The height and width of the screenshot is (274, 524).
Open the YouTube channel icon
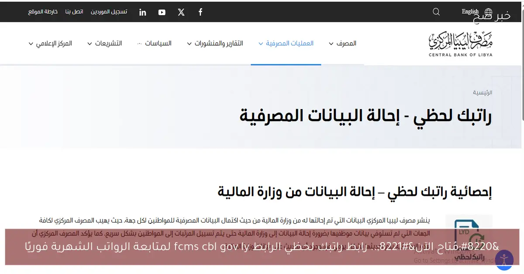[x=162, y=12]
